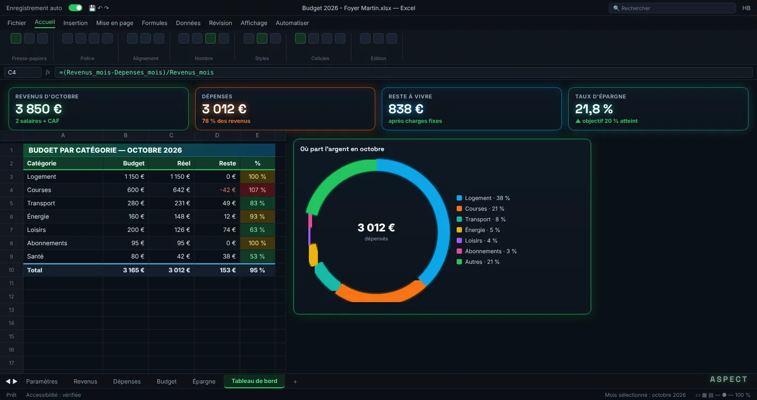Viewport: 757px width, 400px height.
Task: Click the orange Courses legend swatch
Action: (459, 209)
